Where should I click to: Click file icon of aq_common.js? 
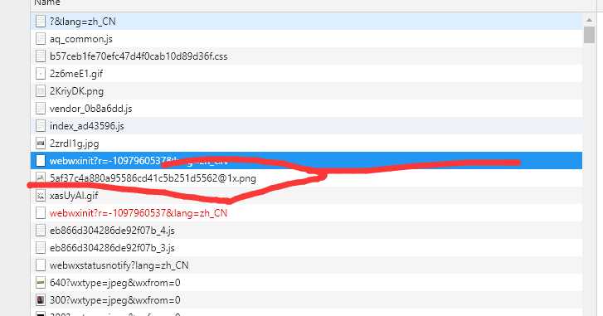point(41,39)
